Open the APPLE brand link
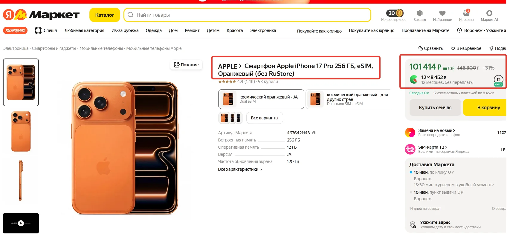The width and height of the screenshot is (507, 234). click(x=230, y=66)
